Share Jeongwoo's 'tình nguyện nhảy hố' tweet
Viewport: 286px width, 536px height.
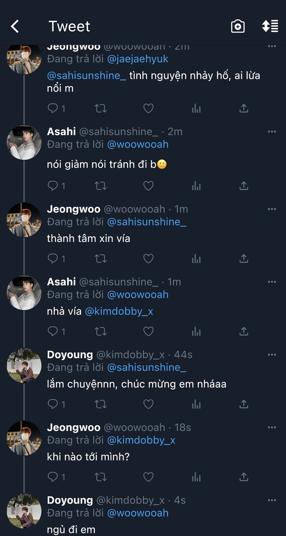coord(244,108)
